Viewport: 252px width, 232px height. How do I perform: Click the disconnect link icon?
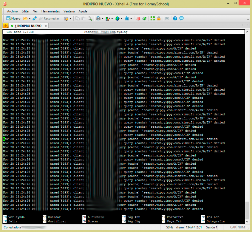pyautogui.click(x=35, y=18)
